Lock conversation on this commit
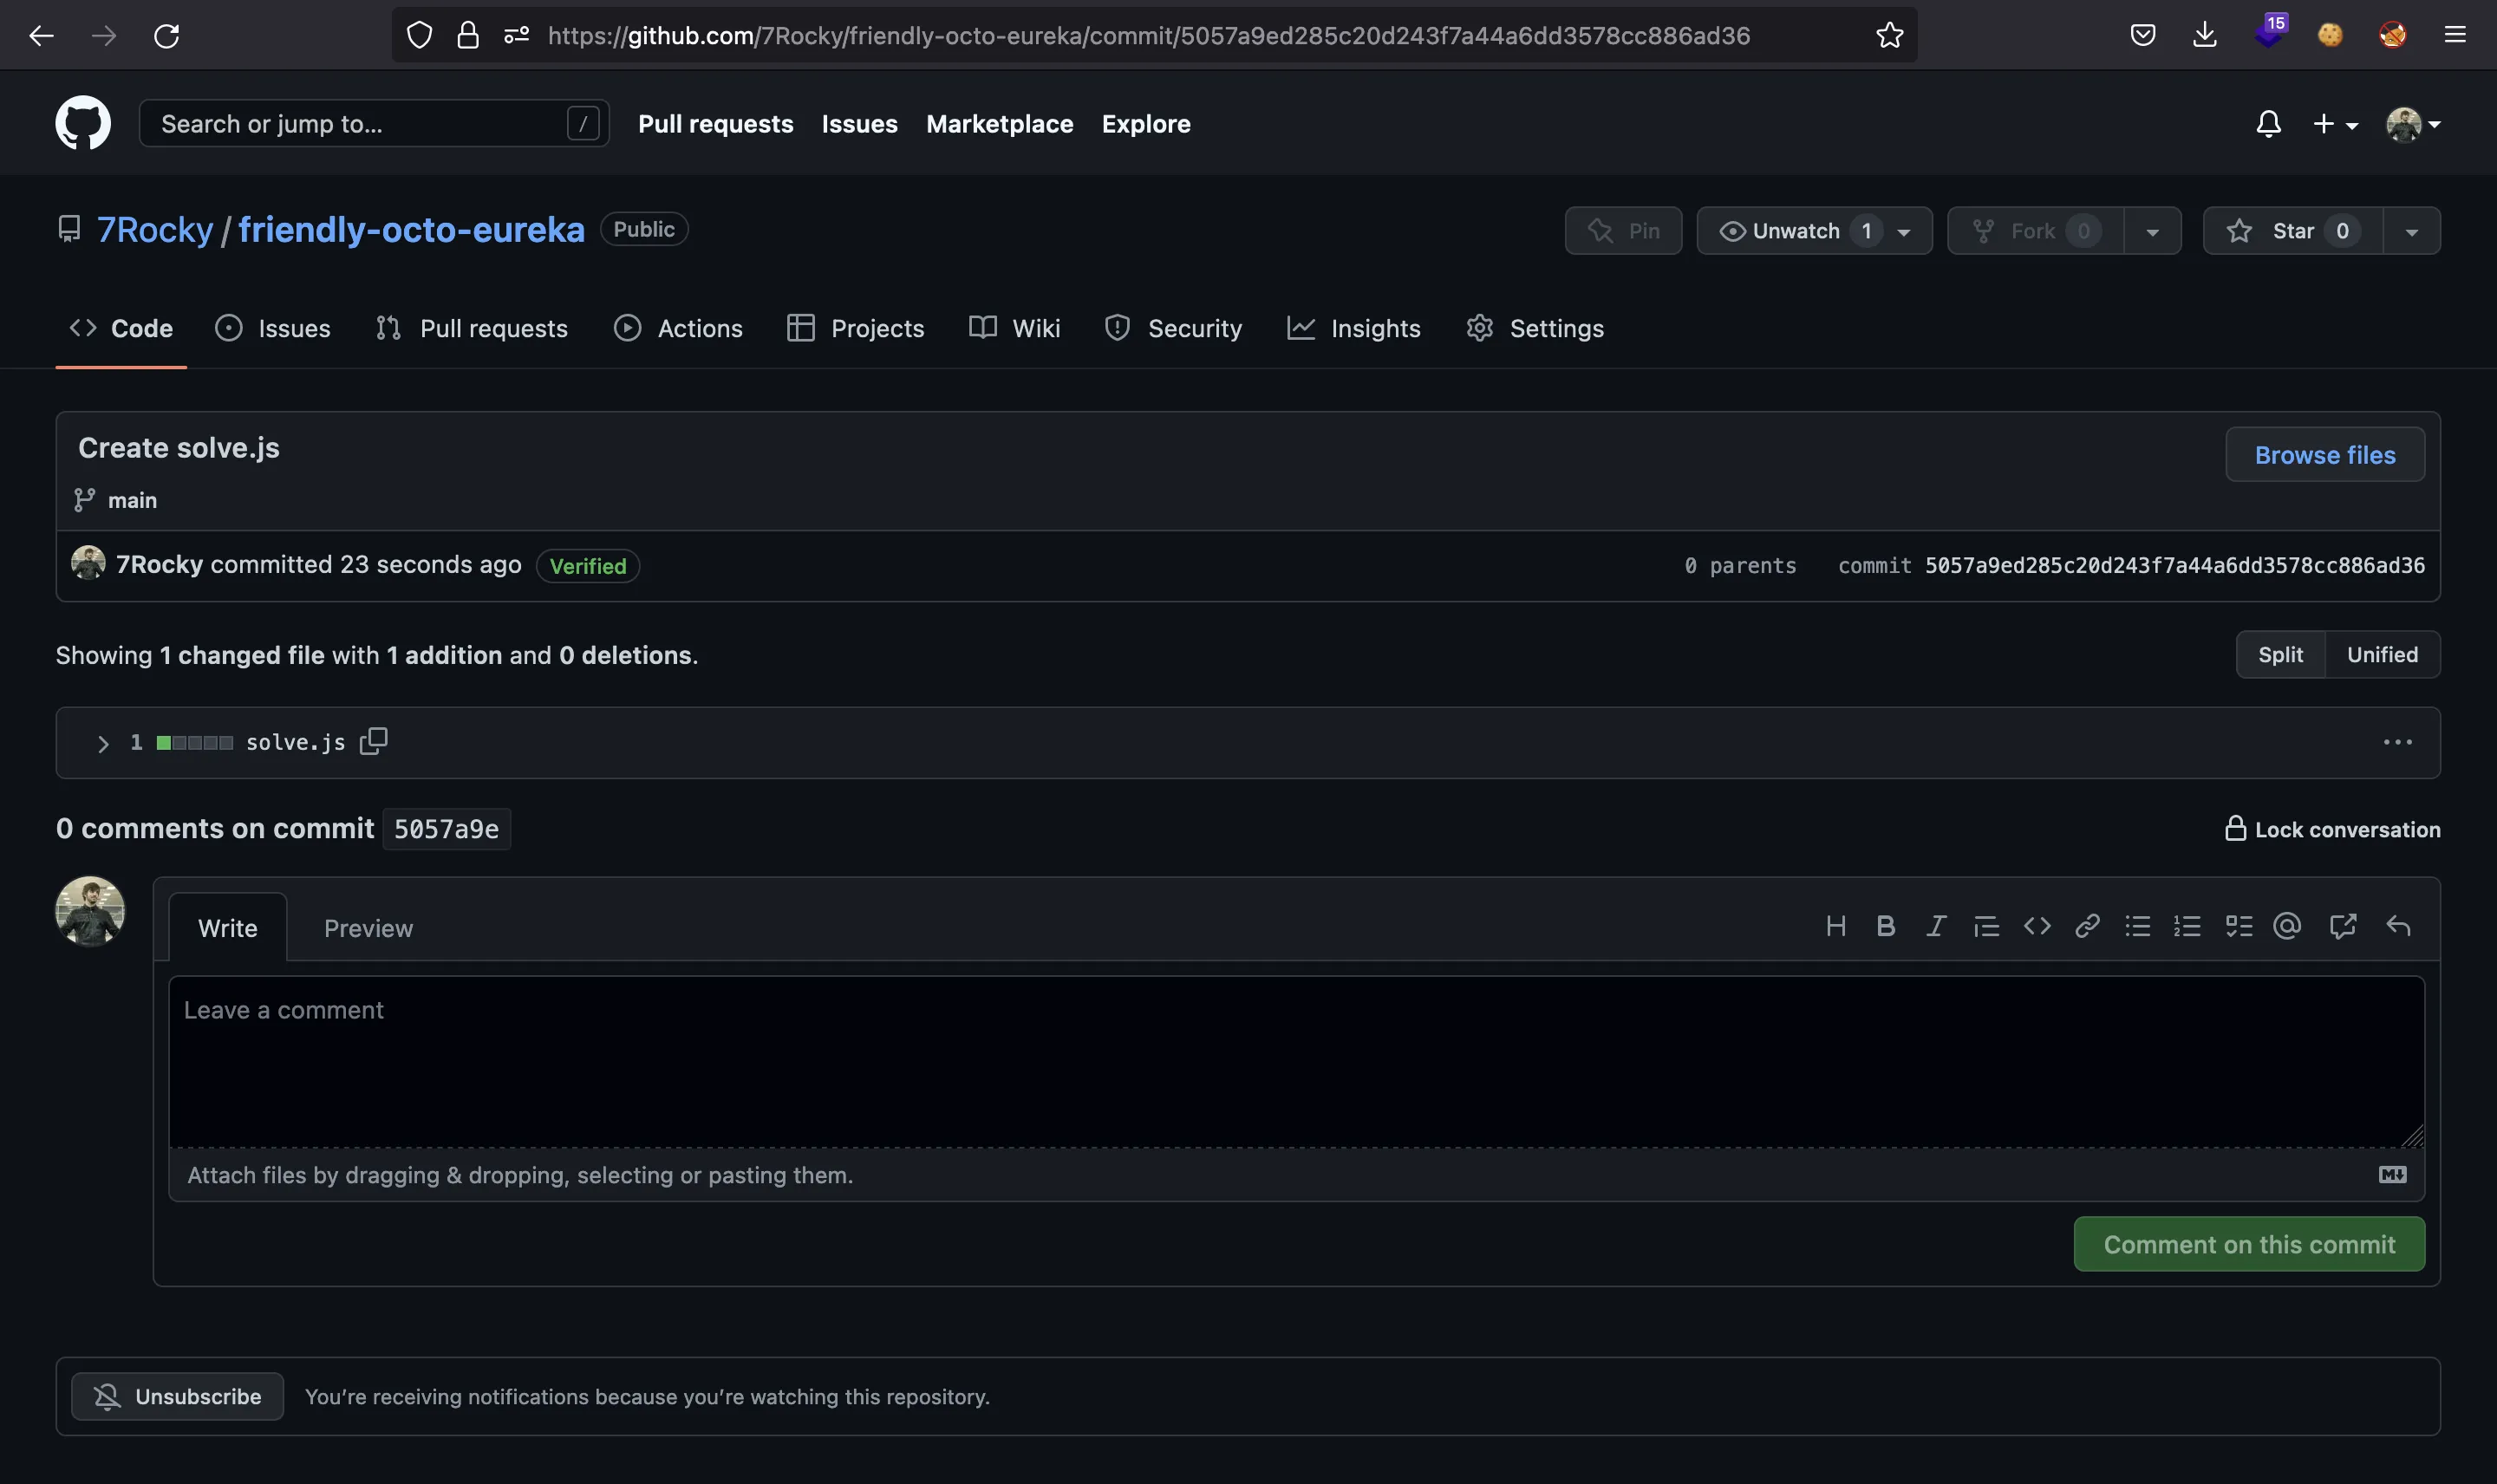The height and width of the screenshot is (1484, 2497). (x=2332, y=829)
